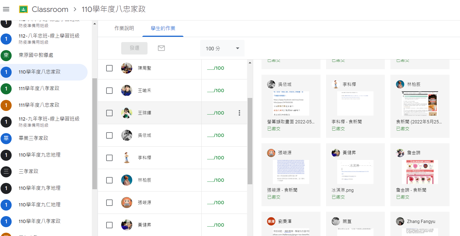This screenshot has height=236, width=460.
Task: Open the 110學年度八忠家政 breadcrumb link
Action: tap(114, 9)
